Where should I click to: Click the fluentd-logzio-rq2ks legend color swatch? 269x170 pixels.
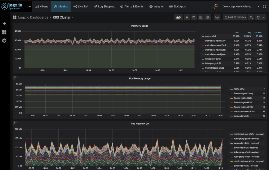coord(231,98)
